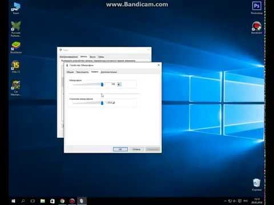
Task: Close the Microphone Properties dialog
Action: pos(159,65)
